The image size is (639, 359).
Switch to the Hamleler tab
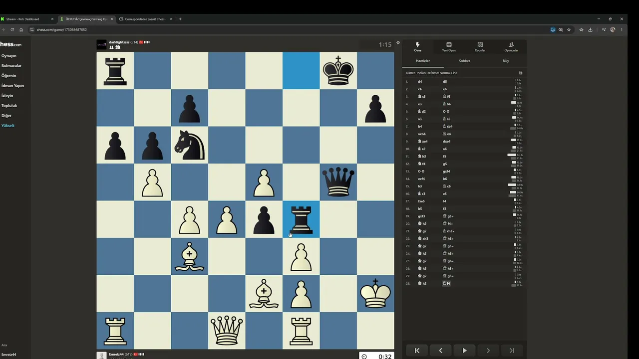pos(423,61)
